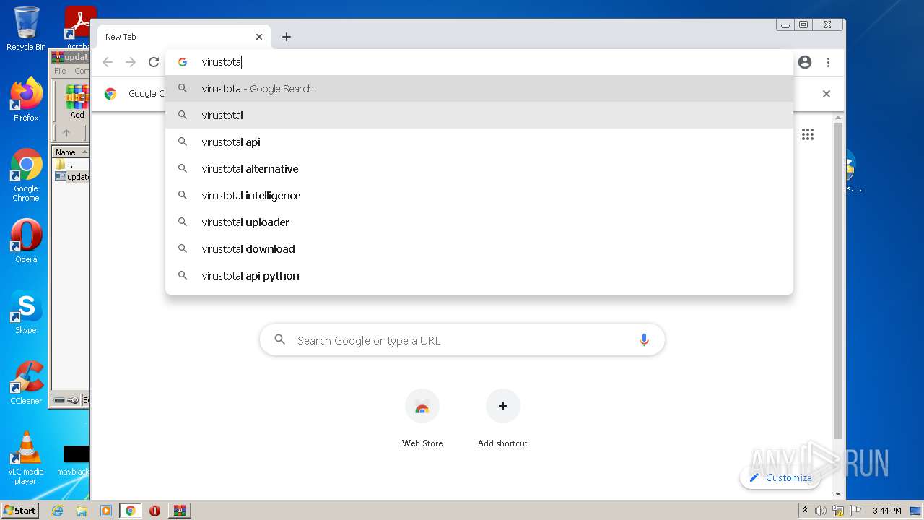The image size is (924, 520).
Task: Open Chrome's three-dot menu
Action: click(x=829, y=62)
